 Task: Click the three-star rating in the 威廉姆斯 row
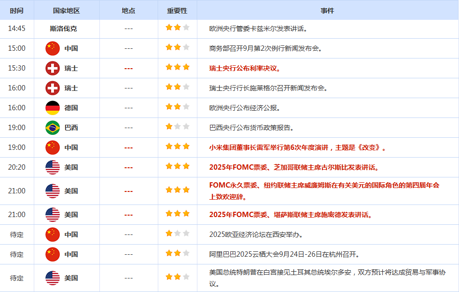178,190
